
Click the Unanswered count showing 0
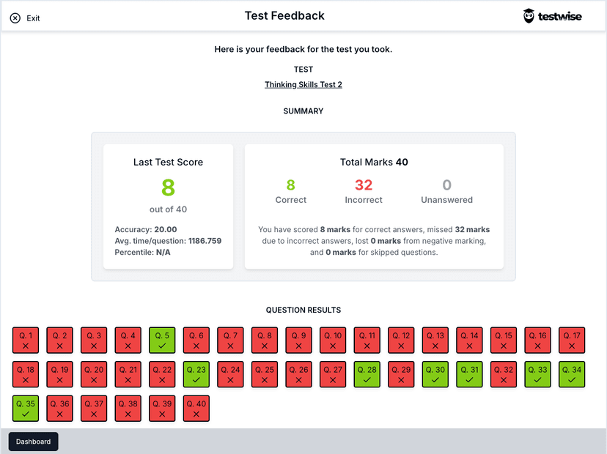tap(446, 185)
